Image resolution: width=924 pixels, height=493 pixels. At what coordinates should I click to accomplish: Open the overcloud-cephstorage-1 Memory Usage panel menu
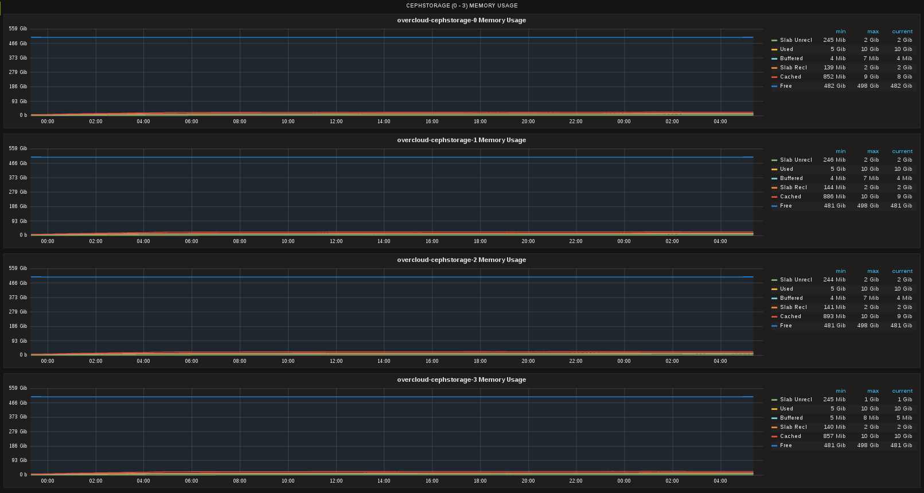coord(461,140)
